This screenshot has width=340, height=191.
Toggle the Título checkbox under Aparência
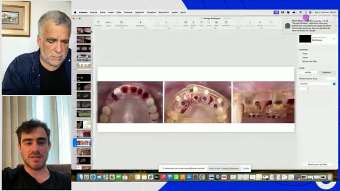point(301,54)
